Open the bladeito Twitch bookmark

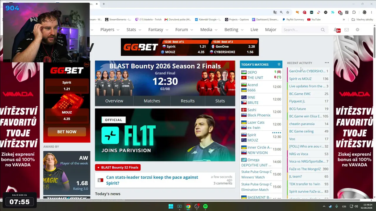click(x=148, y=20)
